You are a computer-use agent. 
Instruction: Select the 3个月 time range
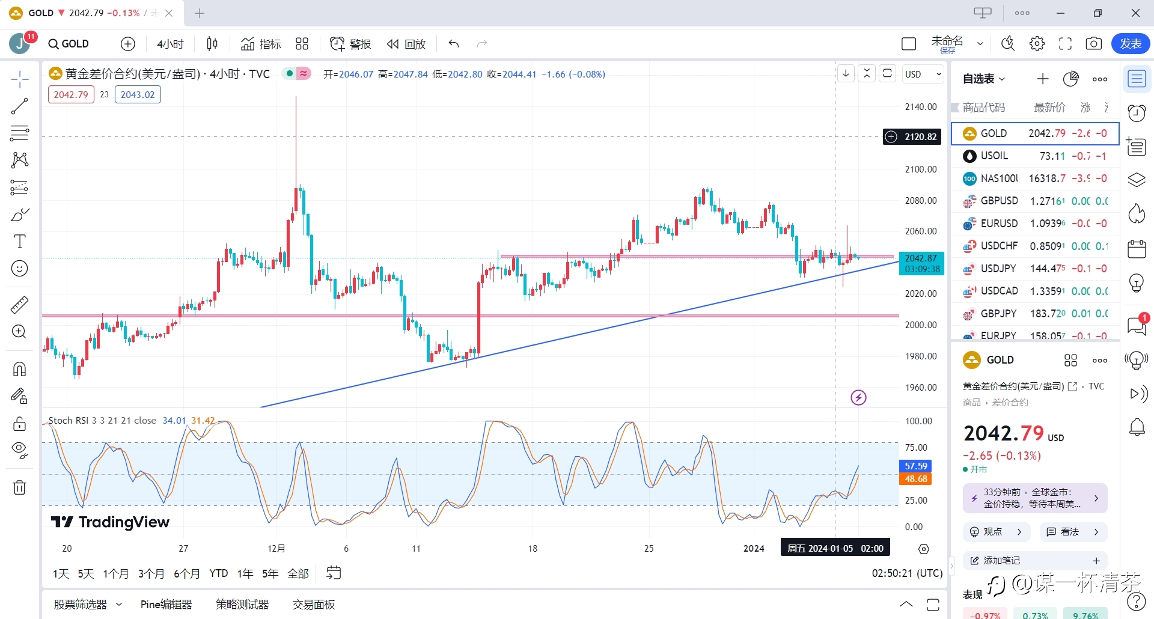pos(151,573)
